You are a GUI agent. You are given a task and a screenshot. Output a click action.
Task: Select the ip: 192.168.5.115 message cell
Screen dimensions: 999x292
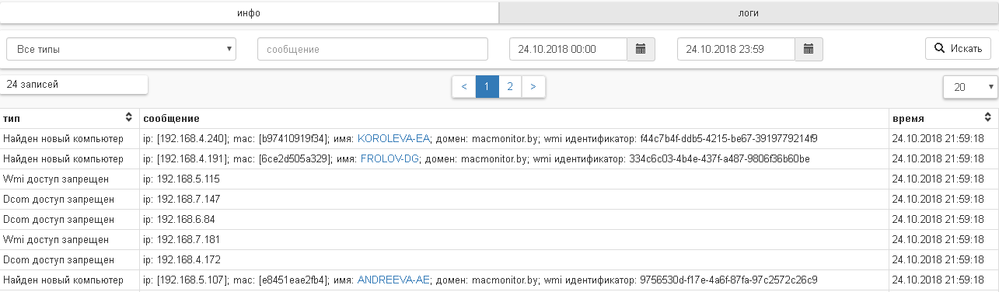click(514, 179)
